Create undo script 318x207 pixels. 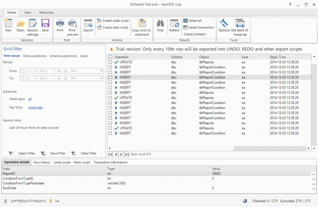[113, 21]
